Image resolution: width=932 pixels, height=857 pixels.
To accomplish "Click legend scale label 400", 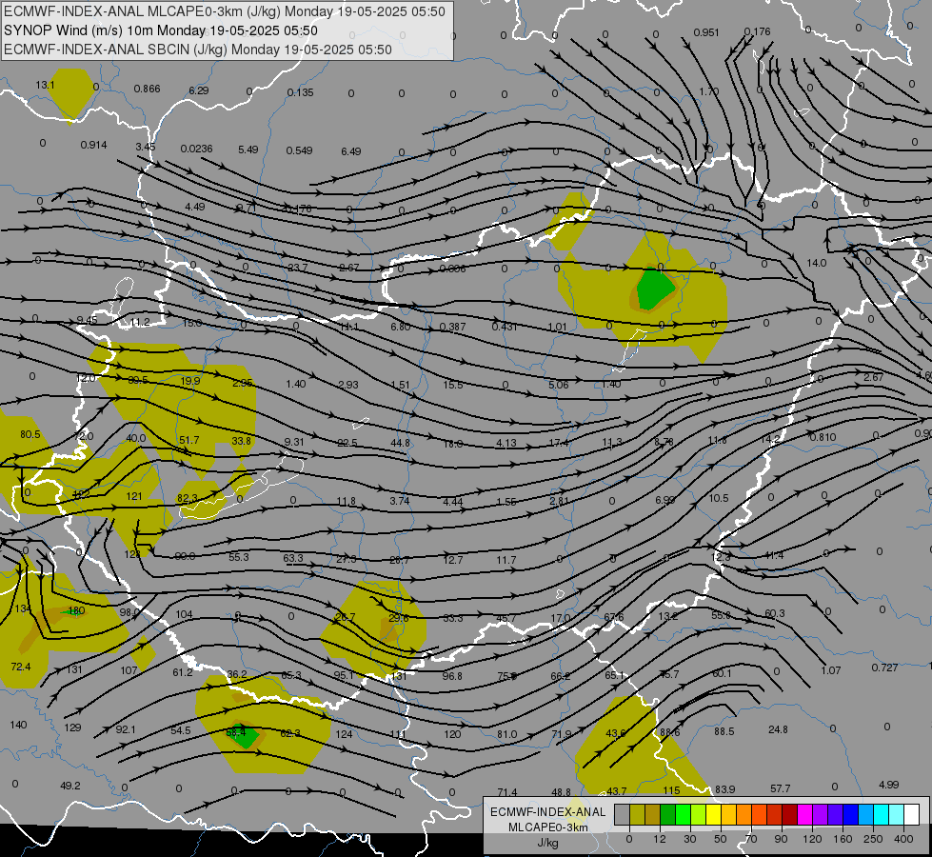I will [x=903, y=839].
